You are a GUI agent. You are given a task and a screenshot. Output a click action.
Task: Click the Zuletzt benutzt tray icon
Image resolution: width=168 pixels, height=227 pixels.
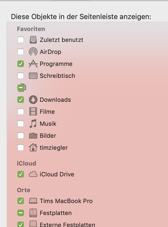click(33, 40)
